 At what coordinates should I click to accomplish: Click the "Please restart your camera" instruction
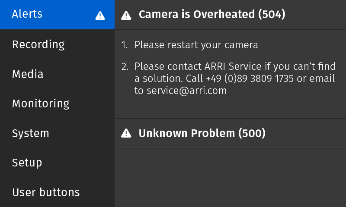(x=196, y=45)
